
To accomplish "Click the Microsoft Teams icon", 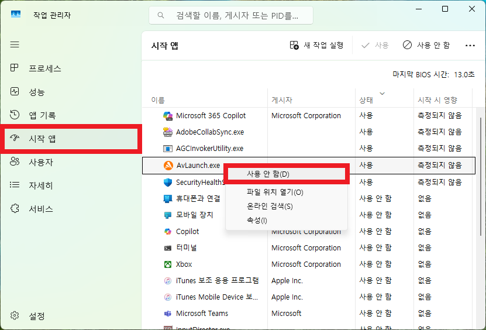I will click(168, 314).
